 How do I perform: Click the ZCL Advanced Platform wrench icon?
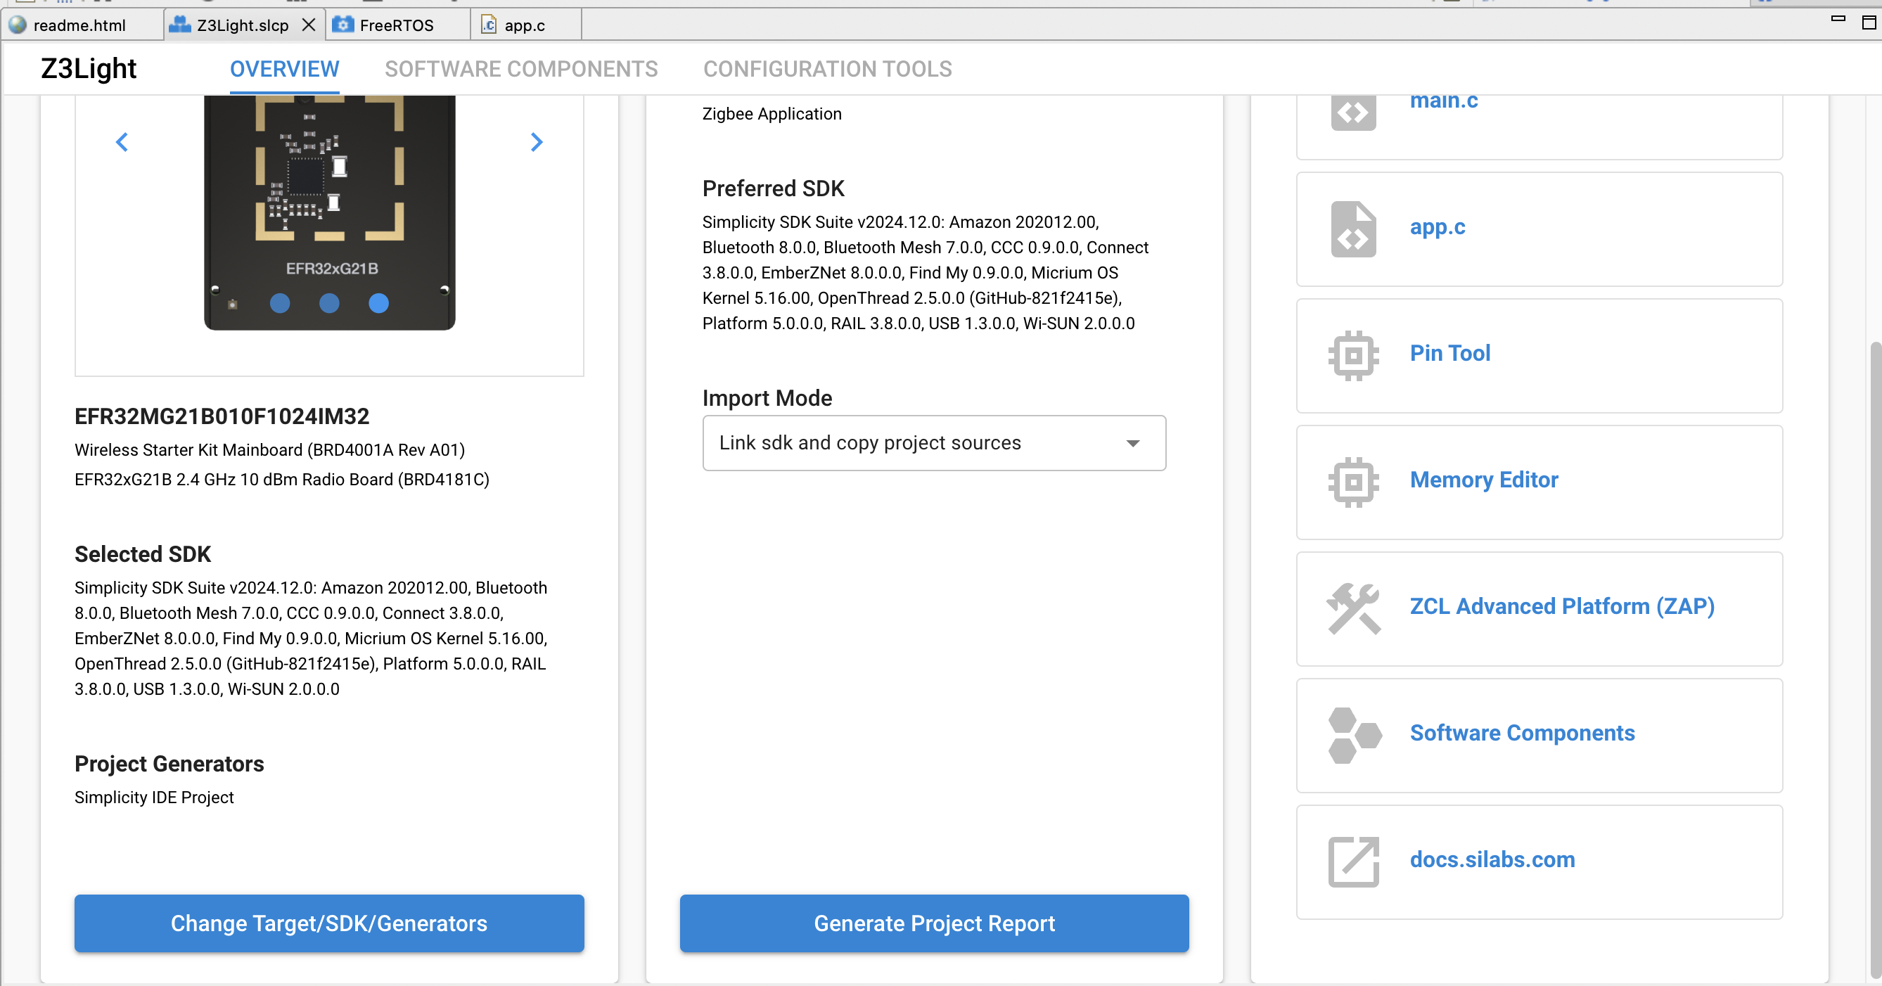(x=1354, y=609)
